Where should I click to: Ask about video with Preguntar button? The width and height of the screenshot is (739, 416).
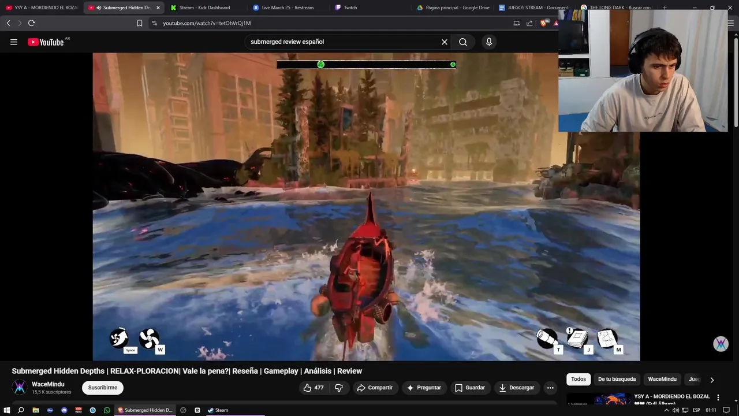(x=424, y=388)
